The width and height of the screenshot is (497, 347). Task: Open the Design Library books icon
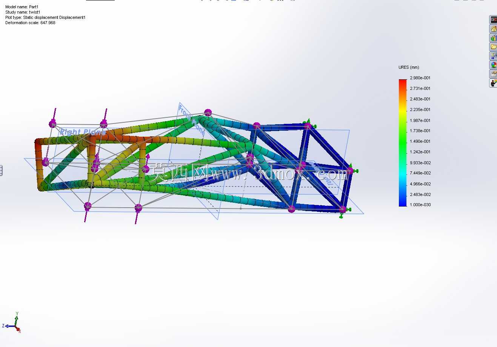tap(493, 38)
